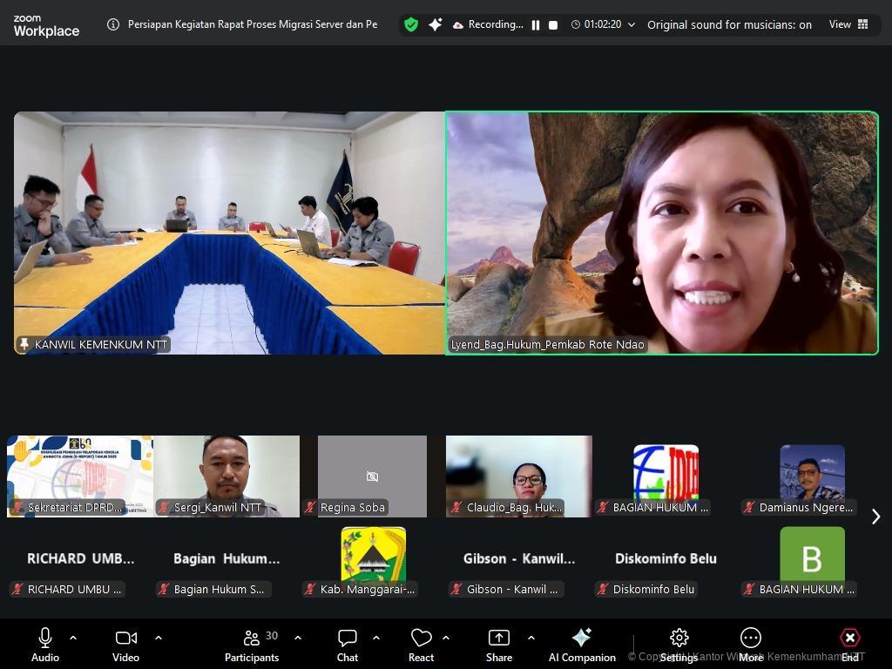Screen dimensions: 892x669
Task: Show next page of participant thumbnails
Action: (875, 517)
